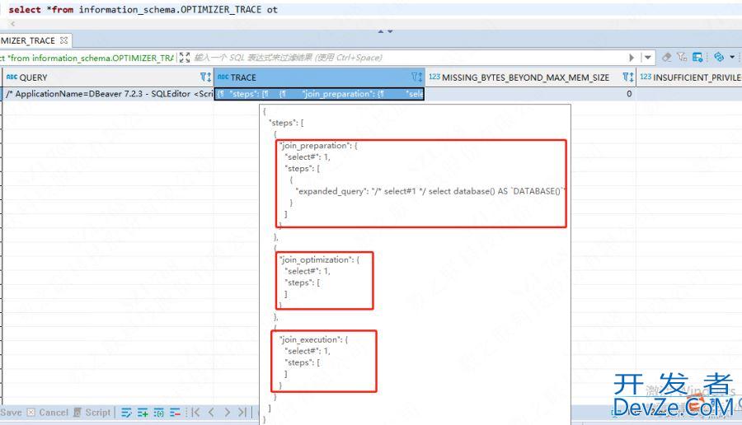
Task: Click the delete row icon
Action: 175,413
